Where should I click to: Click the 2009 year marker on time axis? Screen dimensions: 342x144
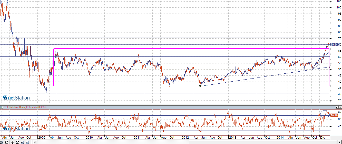coord(41,138)
